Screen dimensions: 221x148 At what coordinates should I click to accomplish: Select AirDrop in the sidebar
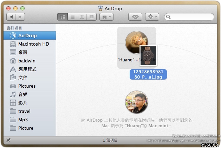[30, 35]
